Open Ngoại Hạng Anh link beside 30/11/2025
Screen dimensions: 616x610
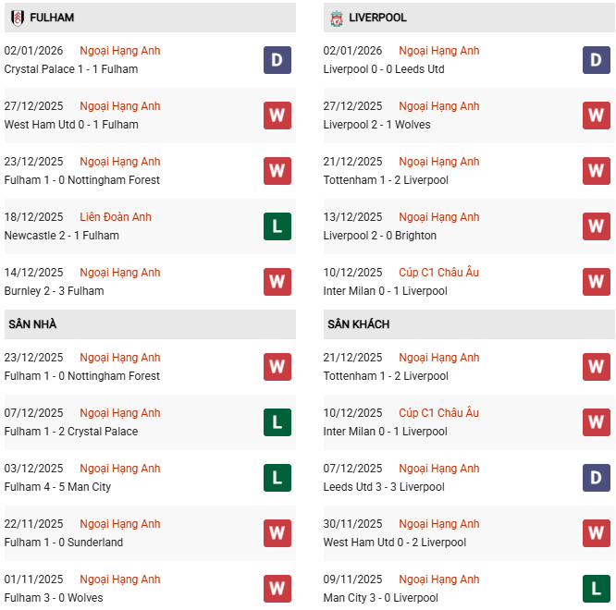pyautogui.click(x=439, y=524)
